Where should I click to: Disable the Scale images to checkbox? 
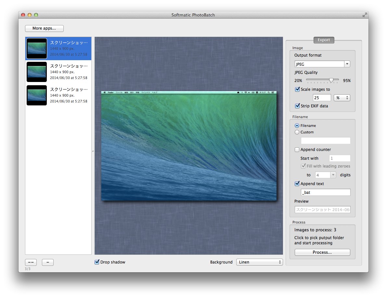point(297,89)
